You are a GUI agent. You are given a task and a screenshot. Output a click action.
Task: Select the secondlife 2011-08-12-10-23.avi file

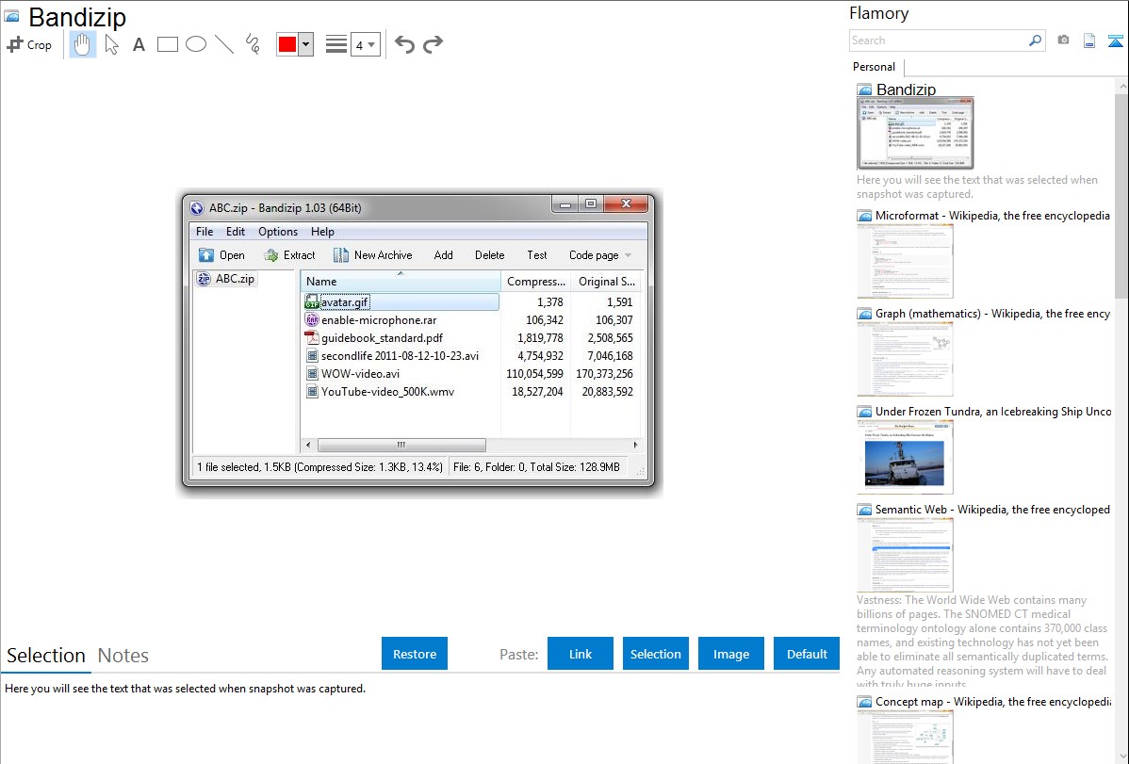tap(400, 356)
